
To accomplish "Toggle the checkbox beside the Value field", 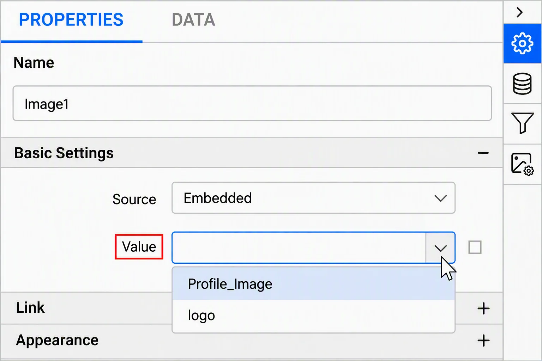I will tap(475, 247).
